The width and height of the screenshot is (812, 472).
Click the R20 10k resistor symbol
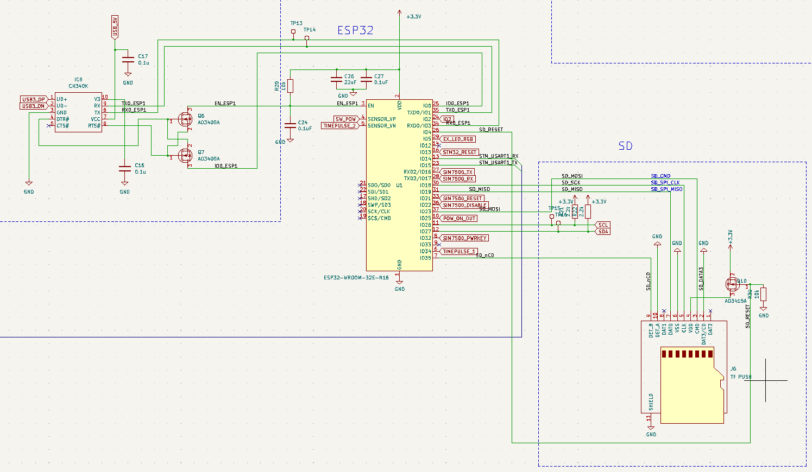click(x=290, y=86)
